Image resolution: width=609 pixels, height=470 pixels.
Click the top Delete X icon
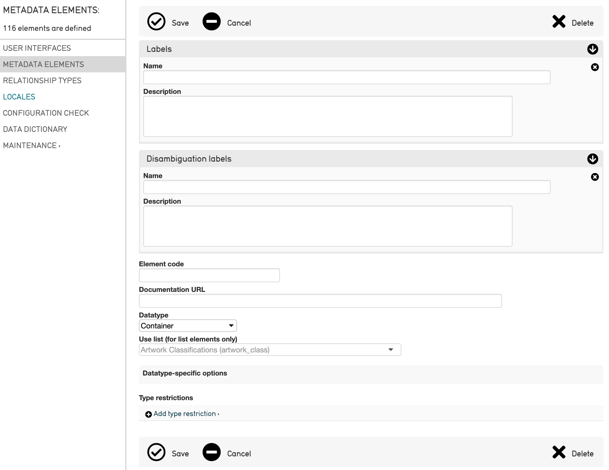558,22
